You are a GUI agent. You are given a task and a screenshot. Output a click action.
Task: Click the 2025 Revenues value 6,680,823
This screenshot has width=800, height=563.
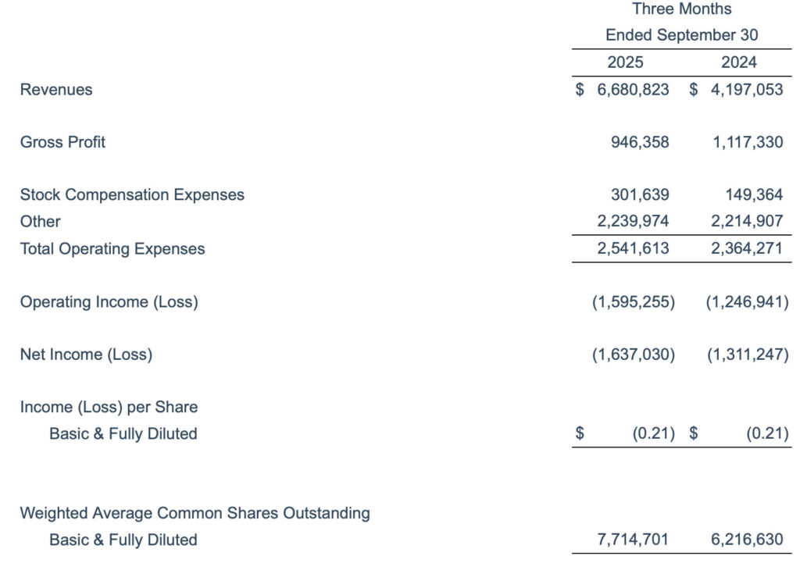[633, 90]
